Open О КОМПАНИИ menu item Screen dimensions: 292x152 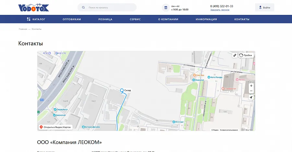pos(168,19)
